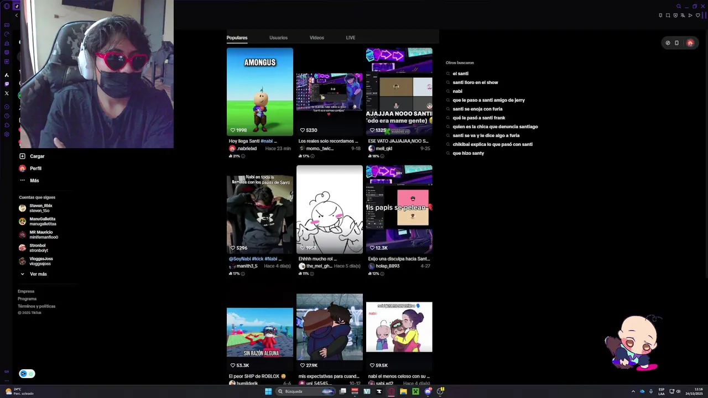Image resolution: width=708 pixels, height=398 pixels.
Task: Open the X (Twitter) sidebar icon
Action: click(7, 93)
